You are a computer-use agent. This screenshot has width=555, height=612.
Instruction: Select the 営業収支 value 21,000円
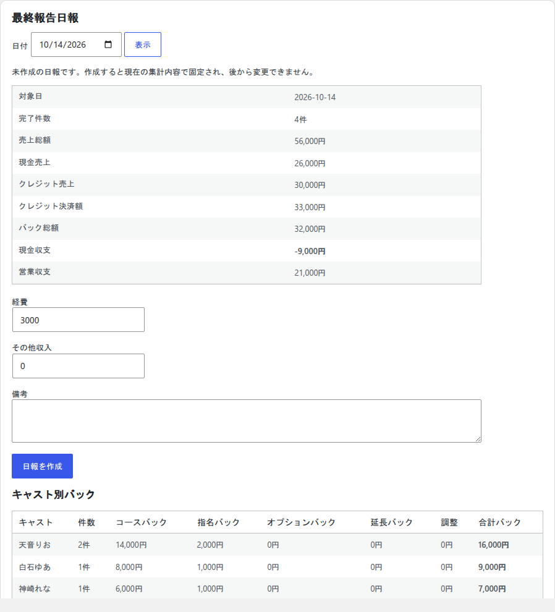coord(310,273)
